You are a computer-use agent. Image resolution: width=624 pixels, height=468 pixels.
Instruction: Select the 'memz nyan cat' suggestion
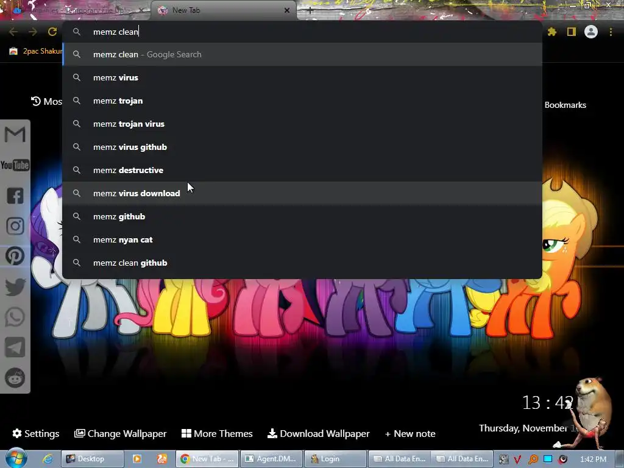click(302, 239)
